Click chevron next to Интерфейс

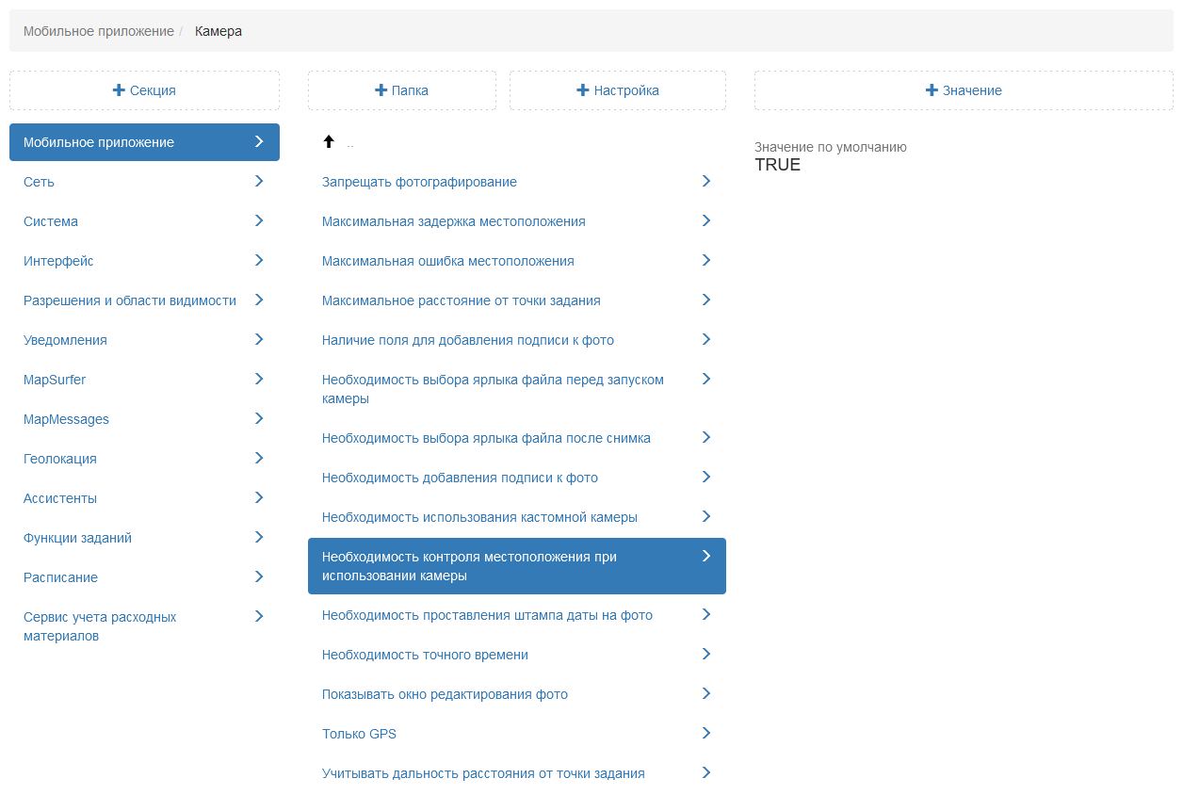point(259,260)
